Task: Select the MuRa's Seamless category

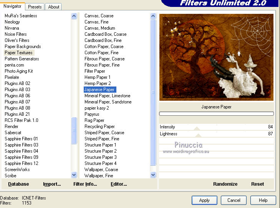Action: click(x=21, y=16)
